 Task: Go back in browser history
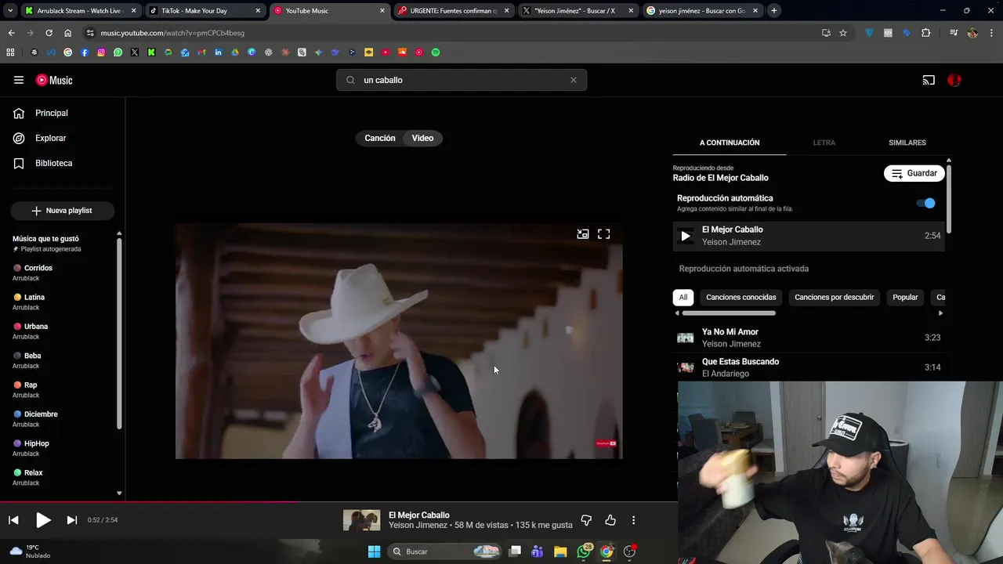pyautogui.click(x=11, y=33)
